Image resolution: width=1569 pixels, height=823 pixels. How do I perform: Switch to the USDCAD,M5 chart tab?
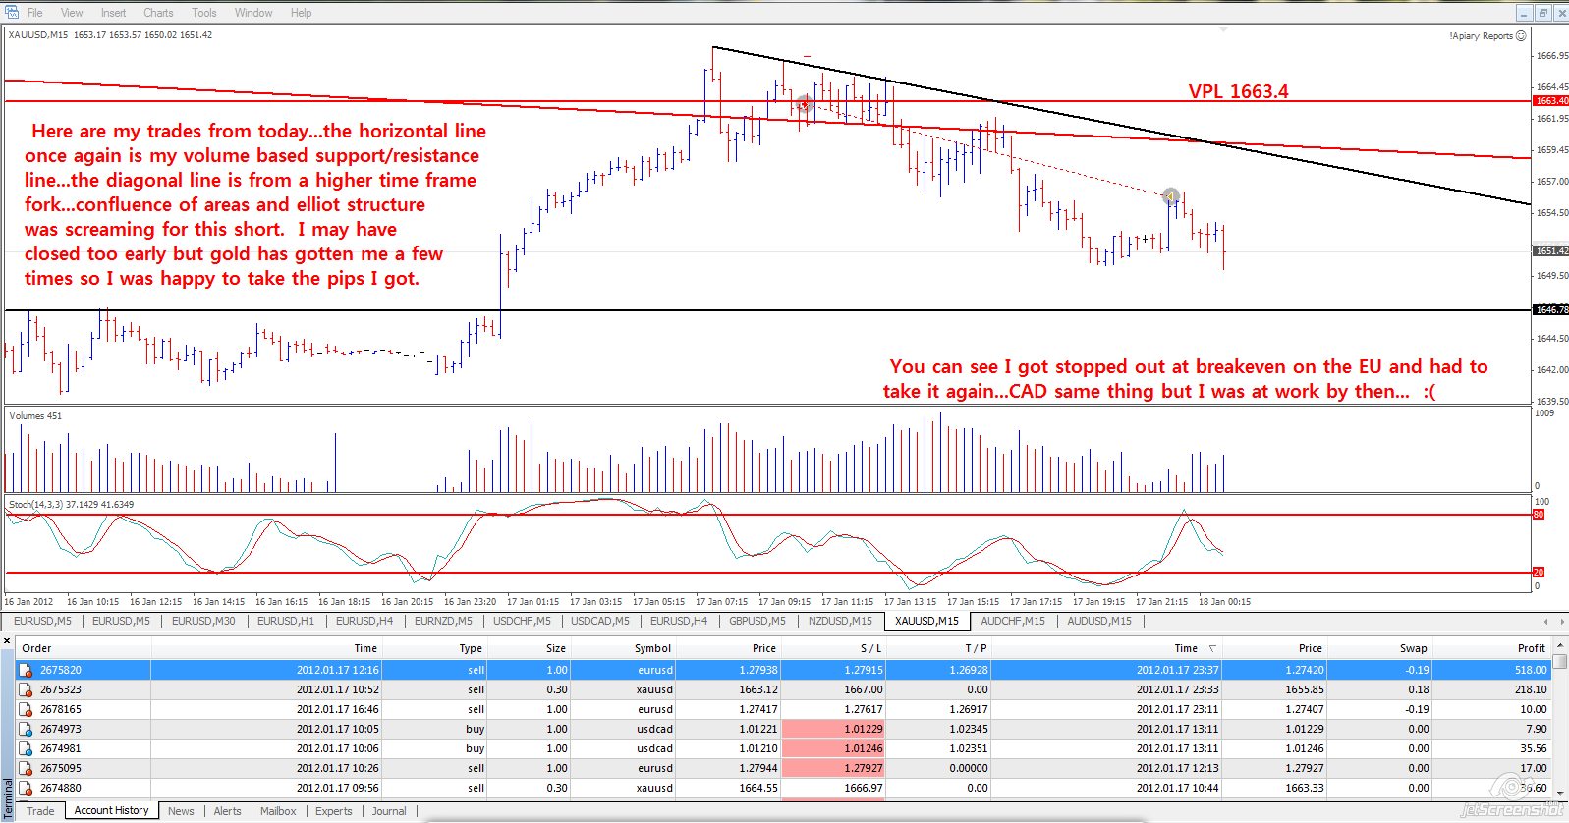coord(600,621)
